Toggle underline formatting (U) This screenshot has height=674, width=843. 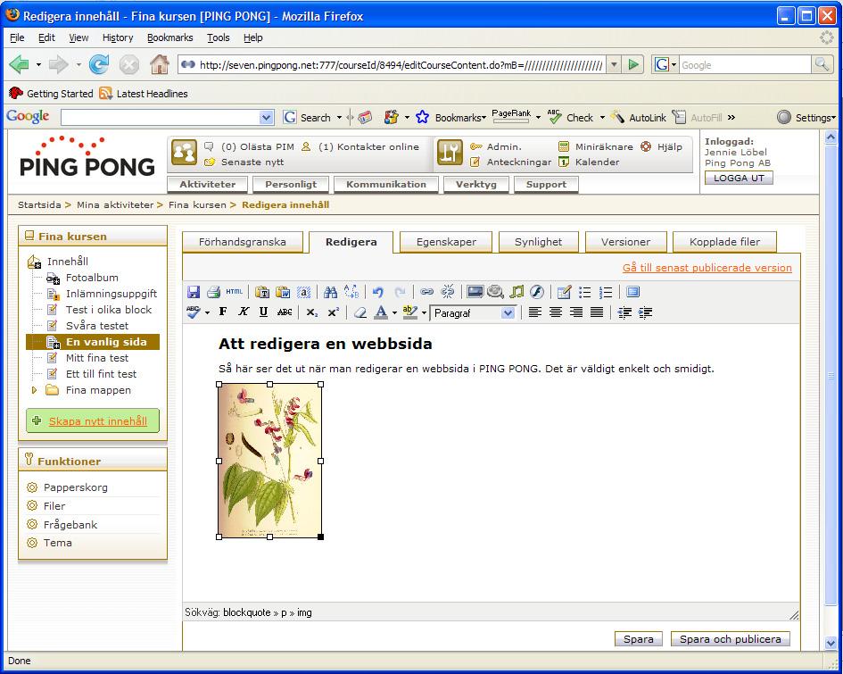coord(263,312)
